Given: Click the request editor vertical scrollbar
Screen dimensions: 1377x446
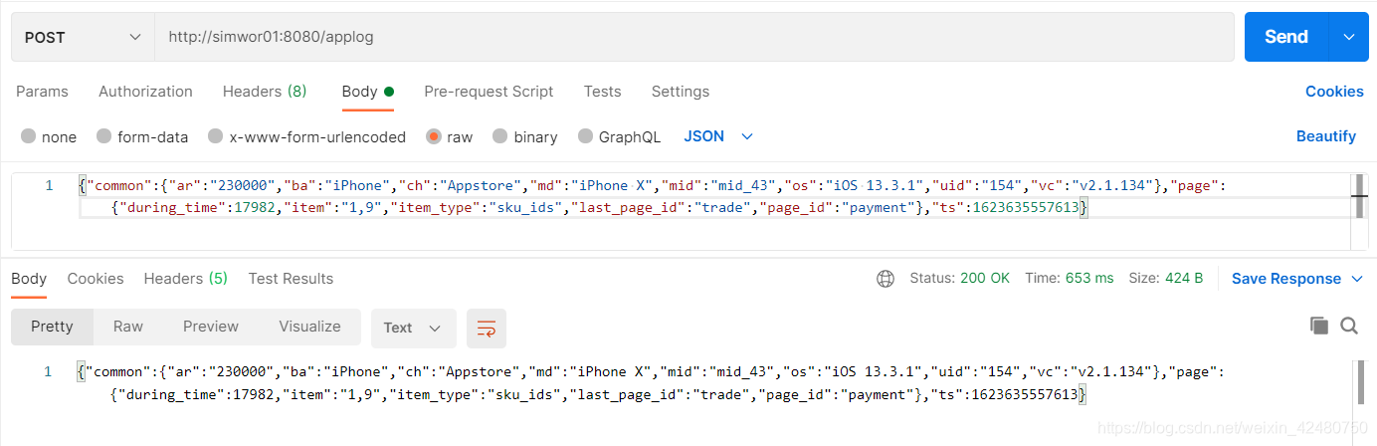Looking at the screenshot, I should point(1359,211).
